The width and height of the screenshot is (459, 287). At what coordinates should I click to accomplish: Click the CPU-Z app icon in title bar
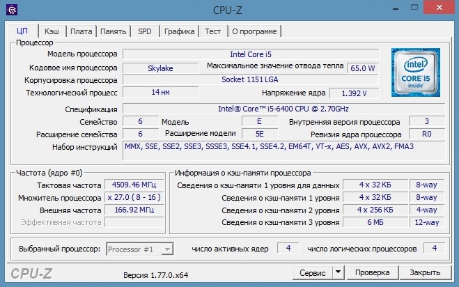(12, 10)
